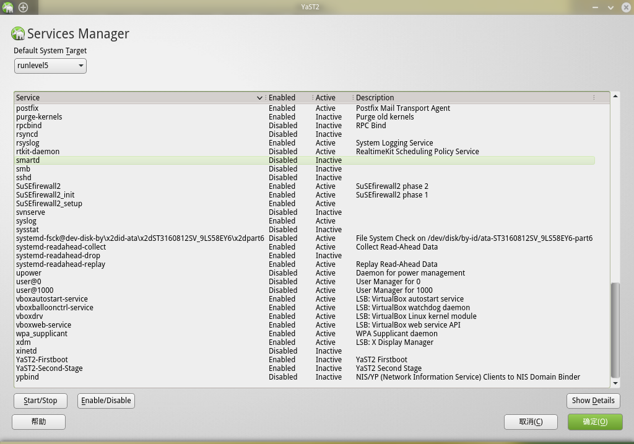Click the Show Details button

click(593, 401)
